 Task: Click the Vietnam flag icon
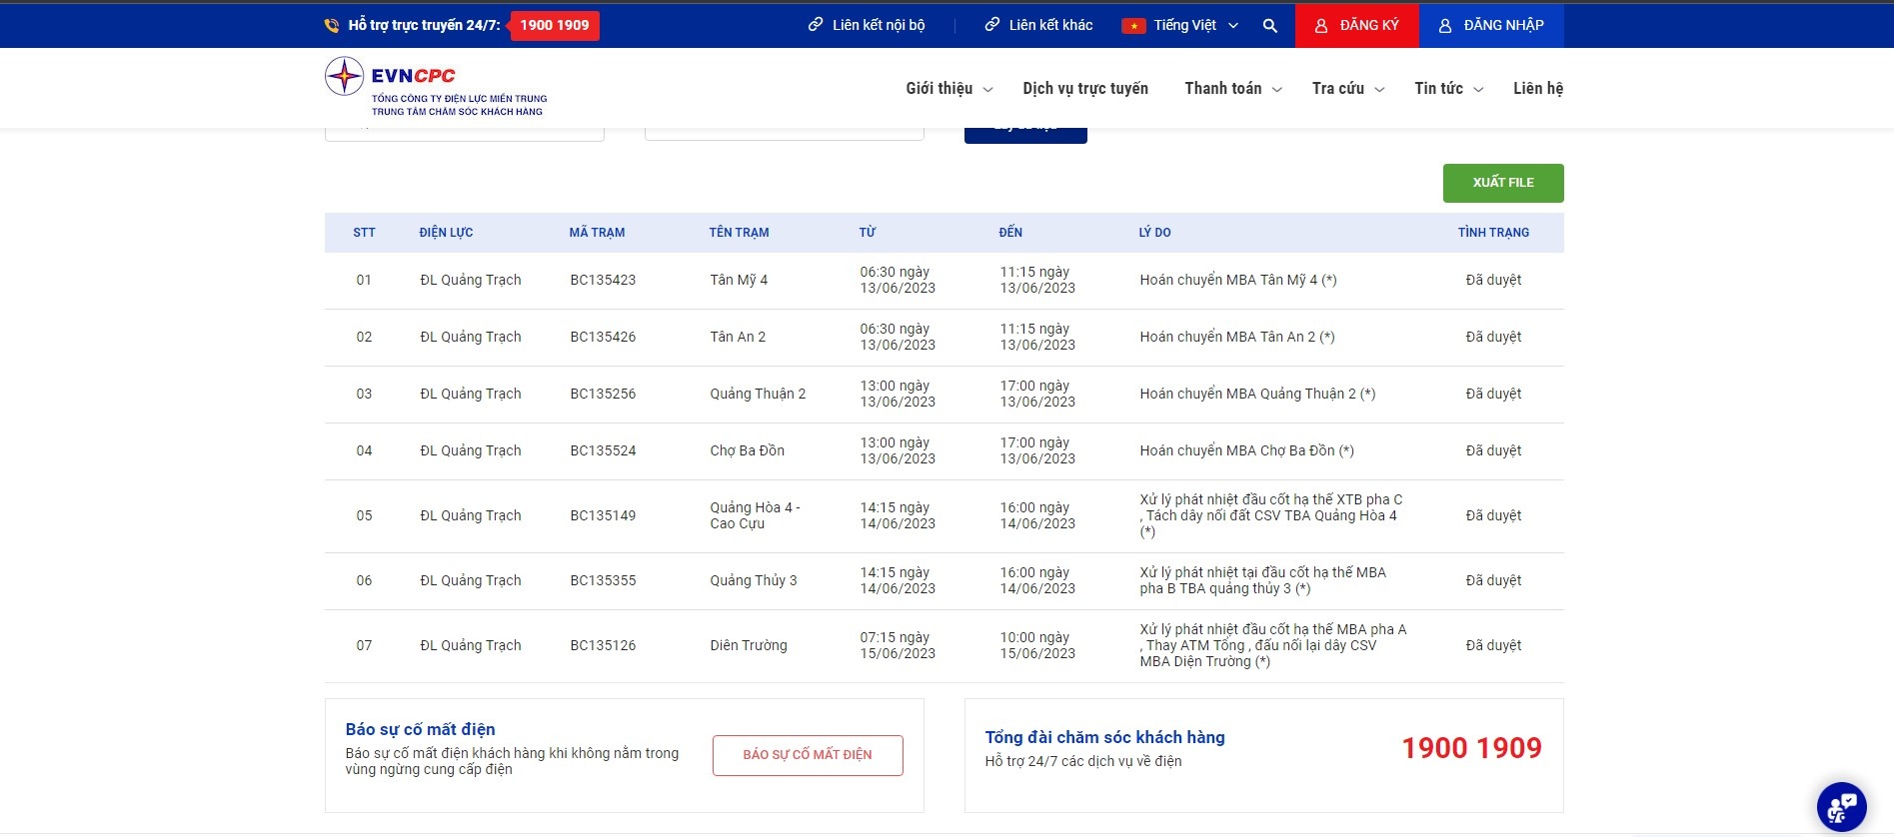(x=1132, y=26)
